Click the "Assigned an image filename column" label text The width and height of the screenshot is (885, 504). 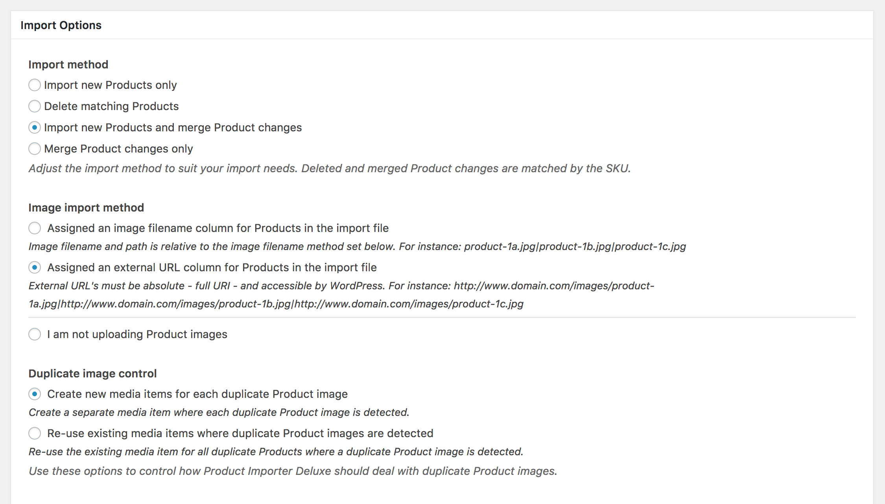point(218,228)
